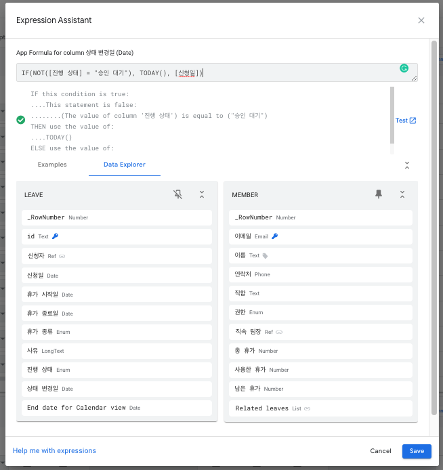
Task: Insert LEAVE _RowNumber column
Action: click(117, 217)
